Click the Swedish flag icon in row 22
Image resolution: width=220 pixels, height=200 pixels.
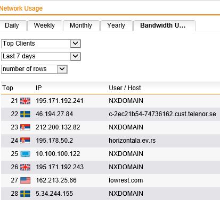25,114
